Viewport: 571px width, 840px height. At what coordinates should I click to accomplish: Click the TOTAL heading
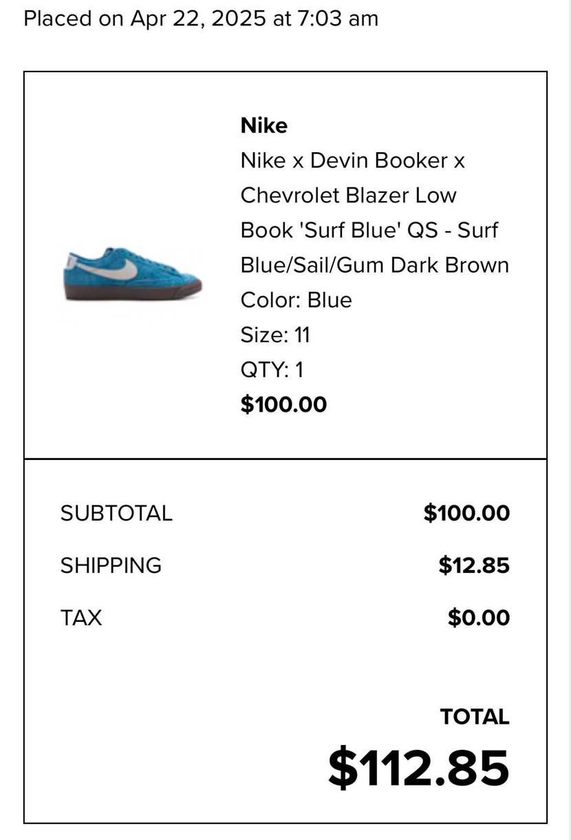tap(475, 717)
